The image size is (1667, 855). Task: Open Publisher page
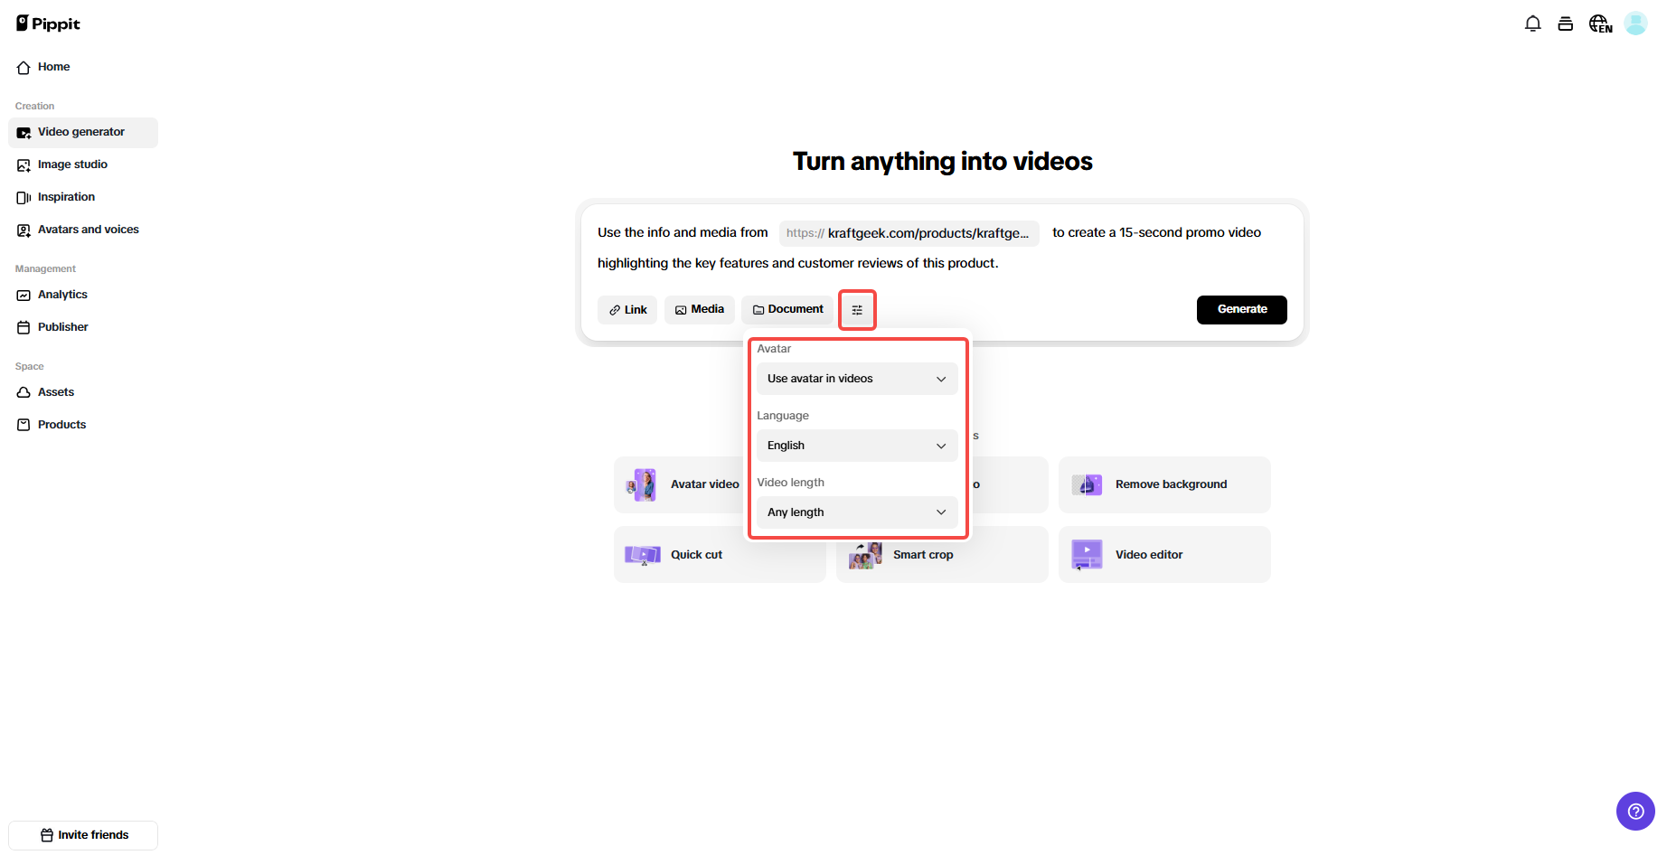click(x=83, y=327)
